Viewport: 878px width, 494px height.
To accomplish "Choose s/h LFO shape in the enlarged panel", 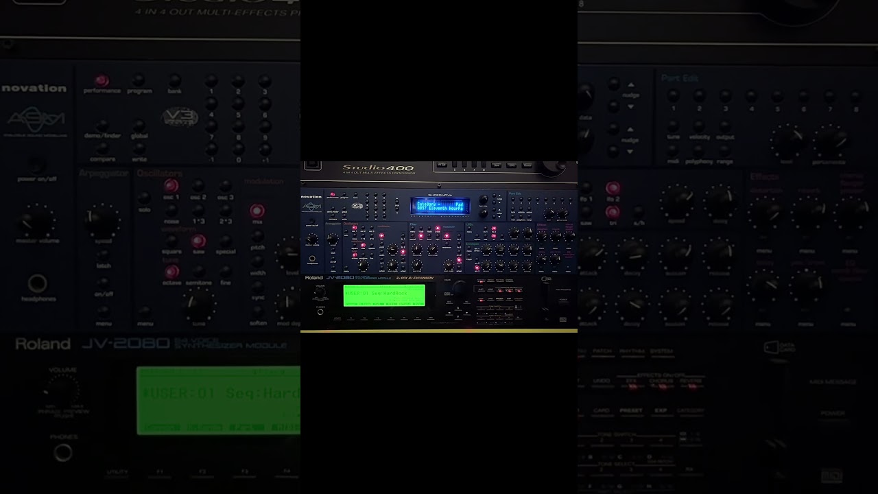I will (639, 212).
